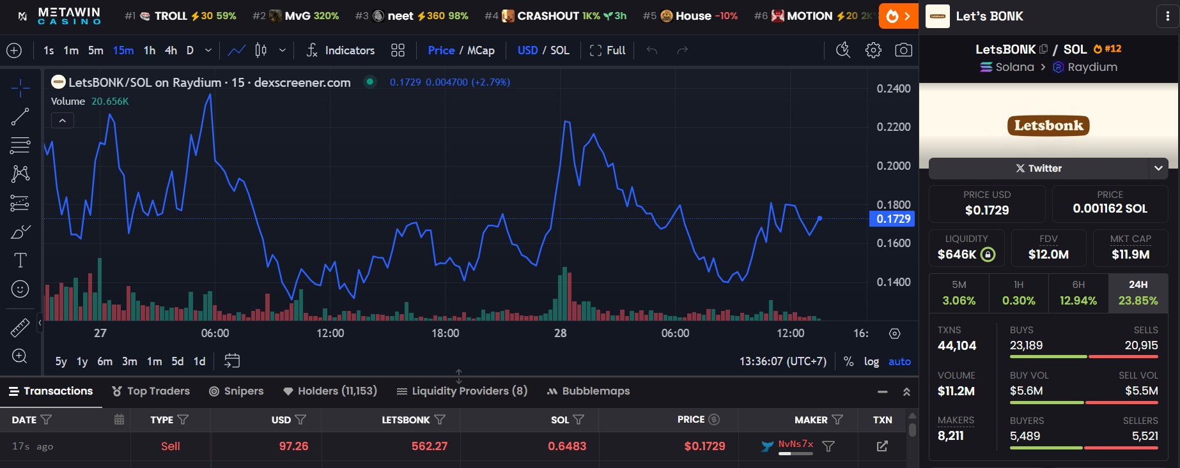The width and height of the screenshot is (1180, 468).
Task: Filter transactions by USD amount
Action: 300,419
